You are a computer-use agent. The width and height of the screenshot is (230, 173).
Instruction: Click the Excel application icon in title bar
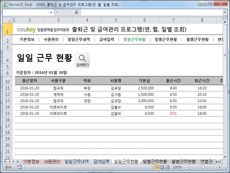[x=5, y=5]
